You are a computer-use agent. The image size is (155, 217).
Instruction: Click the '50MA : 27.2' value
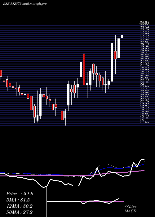(x=20, y=212)
